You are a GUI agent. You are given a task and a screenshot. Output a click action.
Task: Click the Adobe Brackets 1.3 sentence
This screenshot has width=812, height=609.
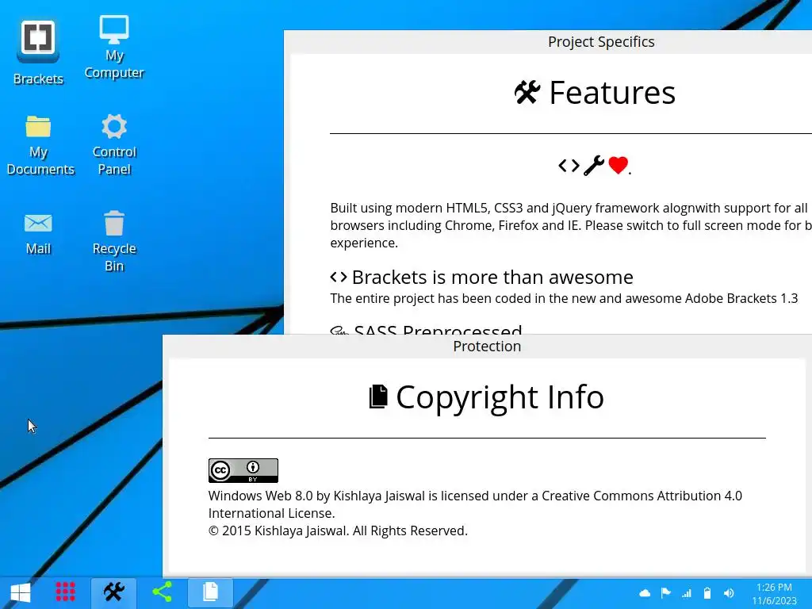(x=564, y=299)
